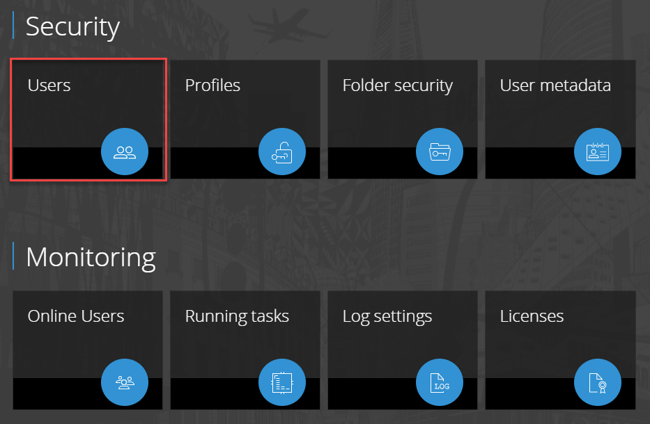Select the Running tasks text label

coord(237,316)
